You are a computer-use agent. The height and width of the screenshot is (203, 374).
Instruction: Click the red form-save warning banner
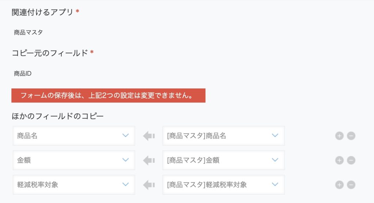[108, 95]
